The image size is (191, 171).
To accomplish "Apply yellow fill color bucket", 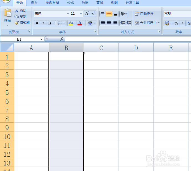I will coord(71,23).
